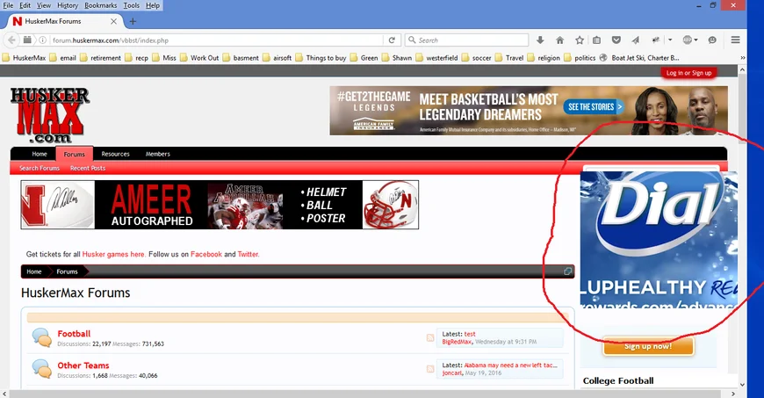Open the email bookmark folder

click(x=63, y=58)
